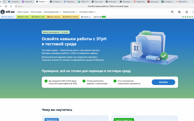Click the НАЧАТЬ button

click(163, 82)
